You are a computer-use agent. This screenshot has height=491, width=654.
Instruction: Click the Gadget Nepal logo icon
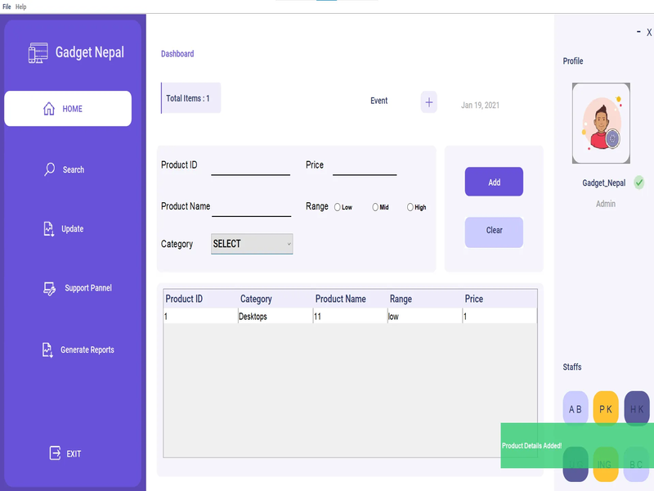pyautogui.click(x=38, y=53)
